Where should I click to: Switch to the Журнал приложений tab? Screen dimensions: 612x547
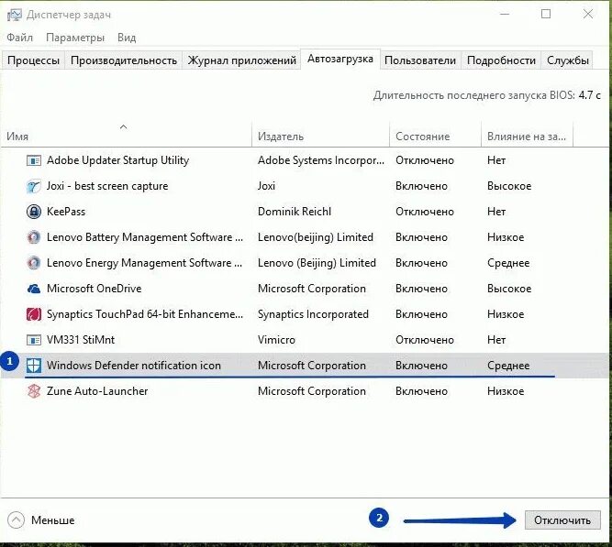coord(242,60)
